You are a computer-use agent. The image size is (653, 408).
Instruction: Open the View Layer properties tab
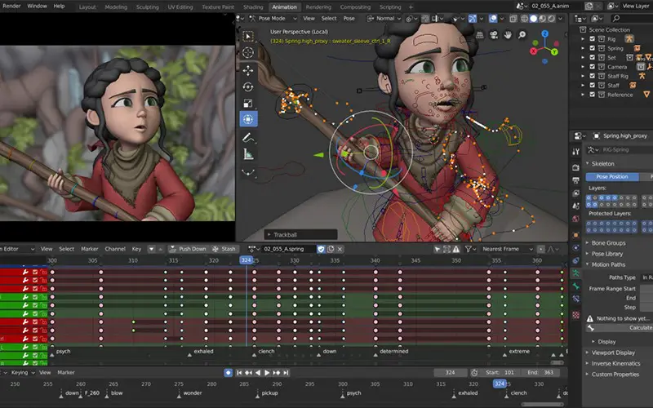575,193
